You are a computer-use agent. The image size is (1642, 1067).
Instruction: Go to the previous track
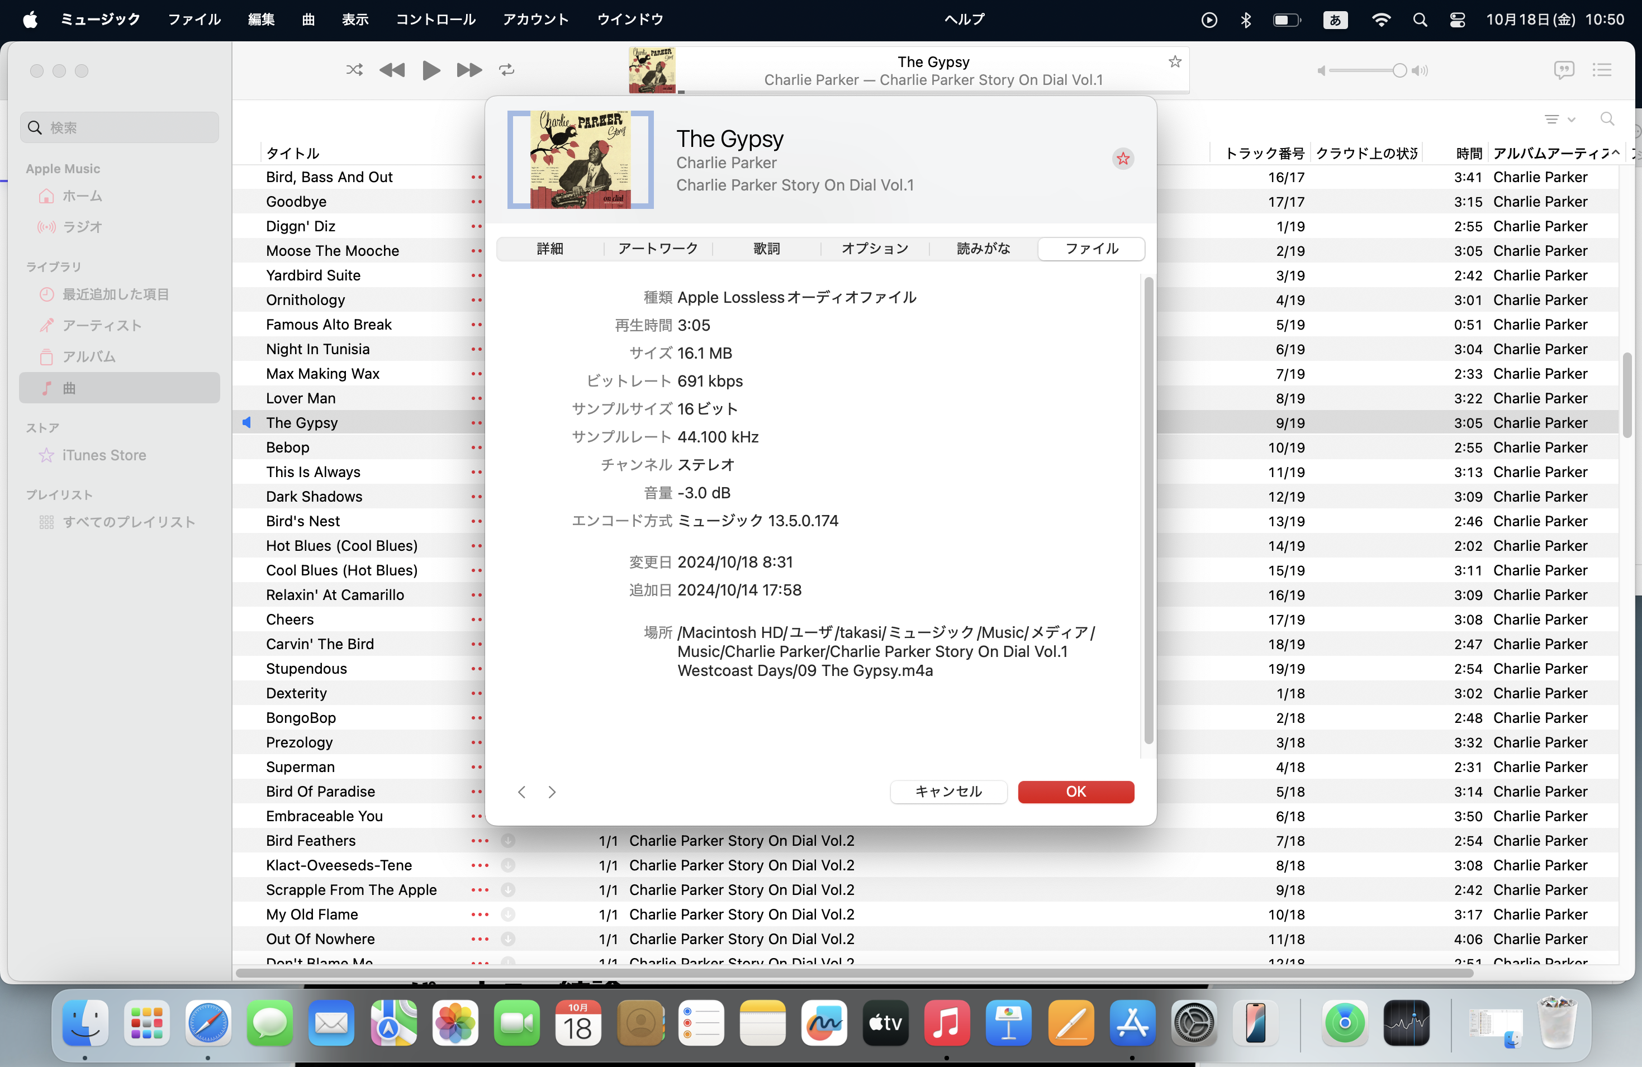392,70
